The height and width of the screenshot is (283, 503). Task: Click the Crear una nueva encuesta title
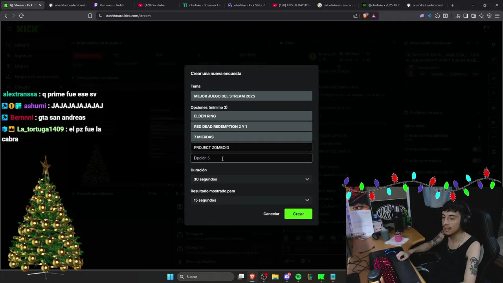(x=216, y=74)
